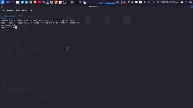
Task: Lock the screen with padlock icon
Action: [x=182, y=2]
